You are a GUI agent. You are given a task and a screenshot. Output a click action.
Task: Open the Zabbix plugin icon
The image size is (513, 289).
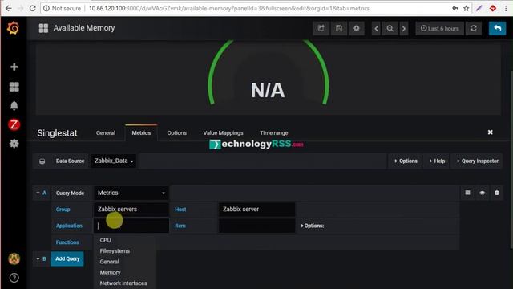(14, 125)
